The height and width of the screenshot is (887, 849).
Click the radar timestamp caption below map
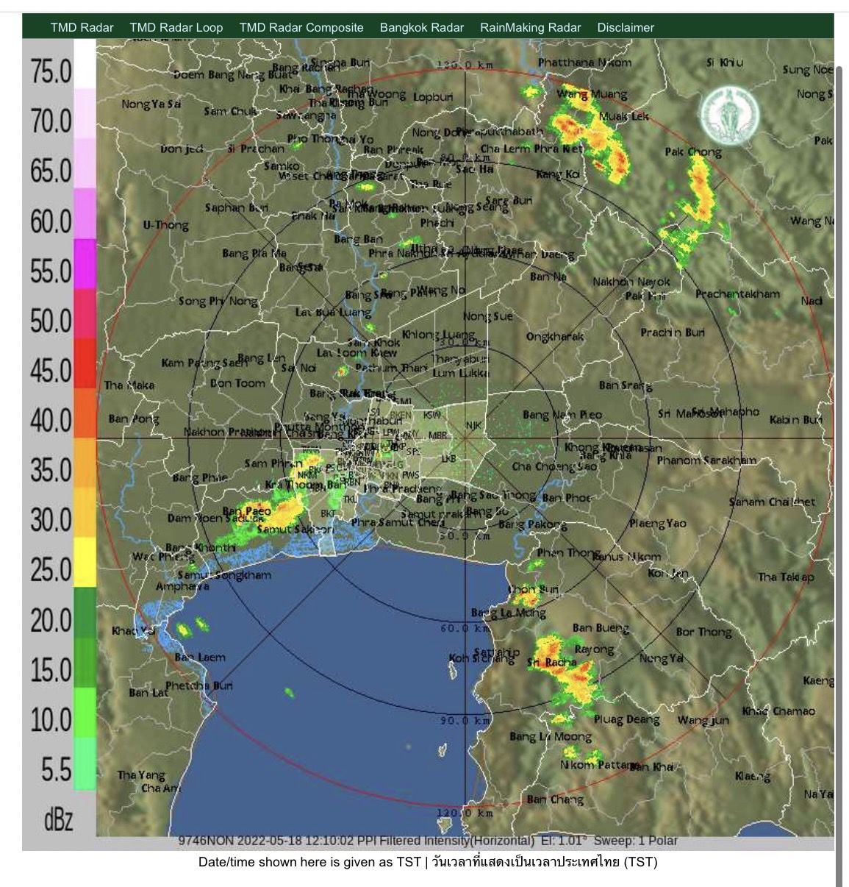pyautogui.click(x=427, y=840)
